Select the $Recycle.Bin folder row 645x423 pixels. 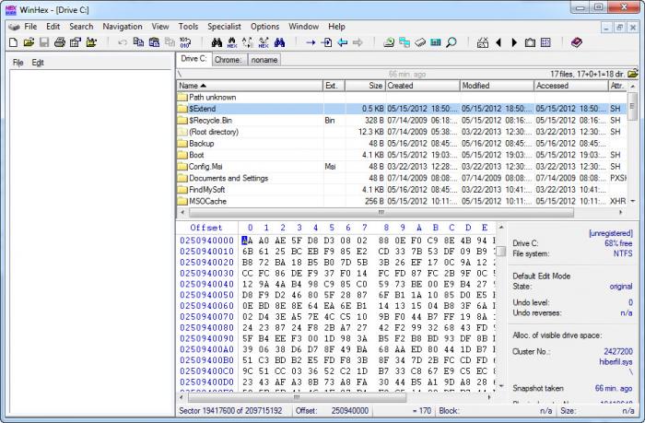tap(402, 120)
